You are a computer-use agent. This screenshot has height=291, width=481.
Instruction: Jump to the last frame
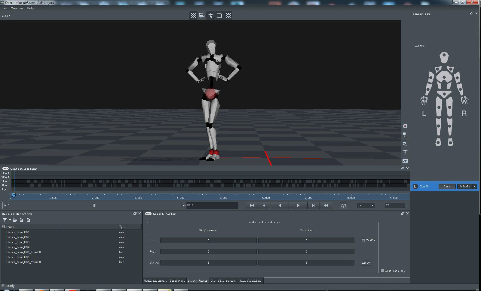326,205
